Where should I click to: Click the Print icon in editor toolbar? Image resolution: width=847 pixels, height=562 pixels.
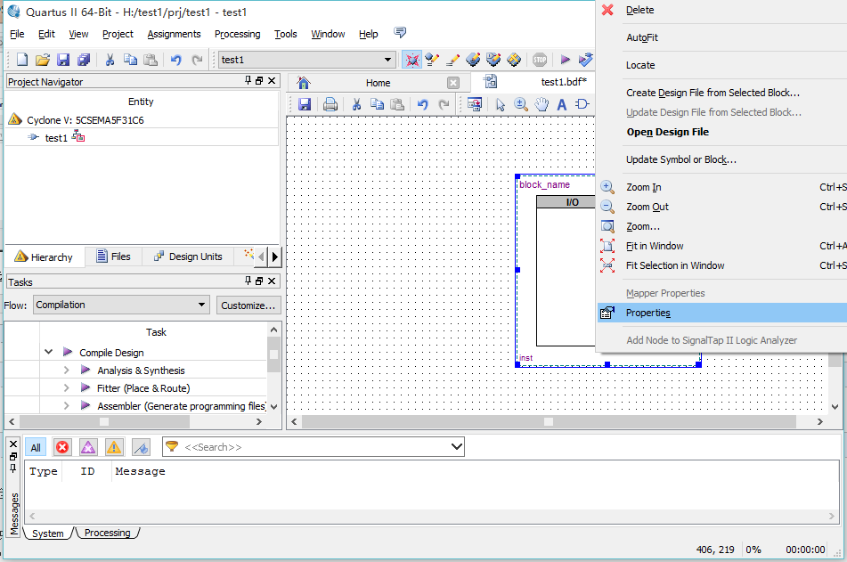(x=330, y=104)
